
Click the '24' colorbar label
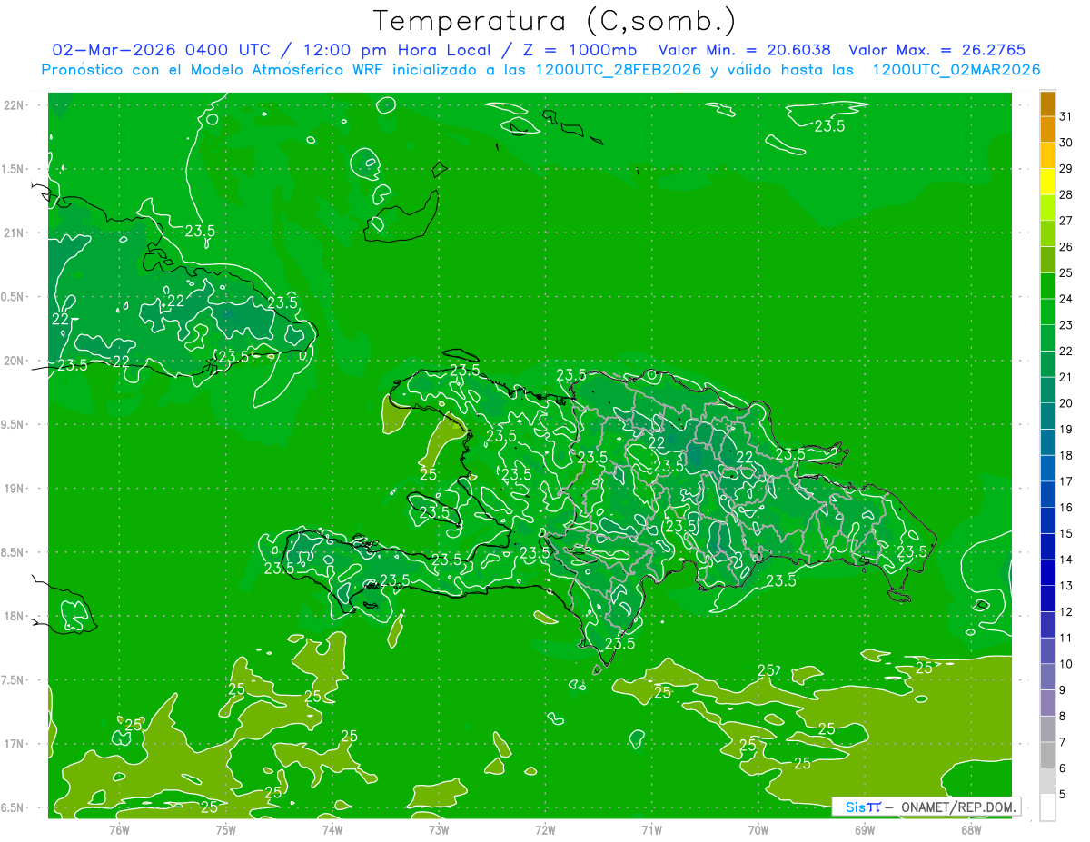pos(1066,299)
